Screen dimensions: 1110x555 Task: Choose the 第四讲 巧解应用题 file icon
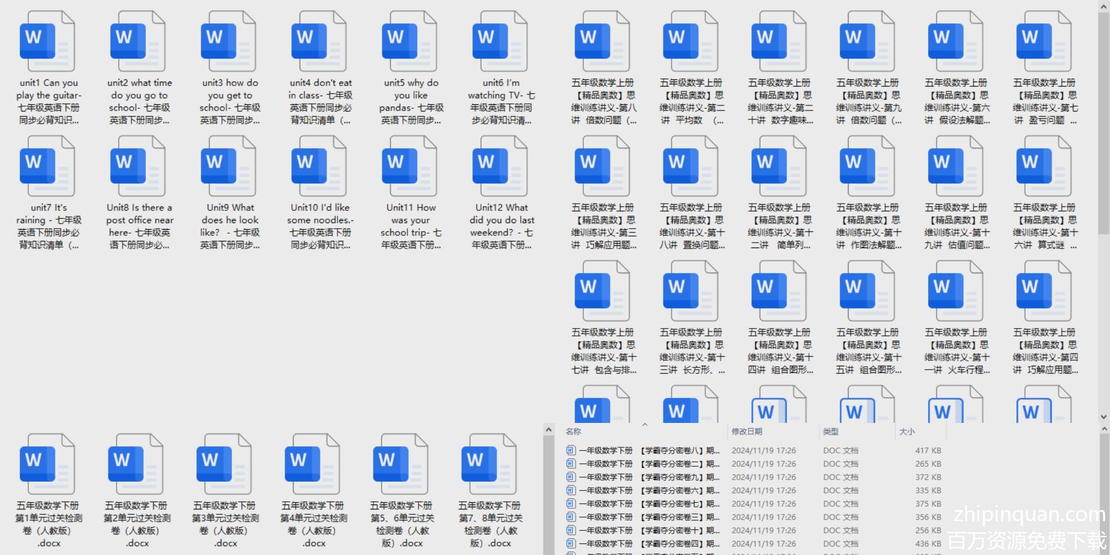click(1044, 291)
